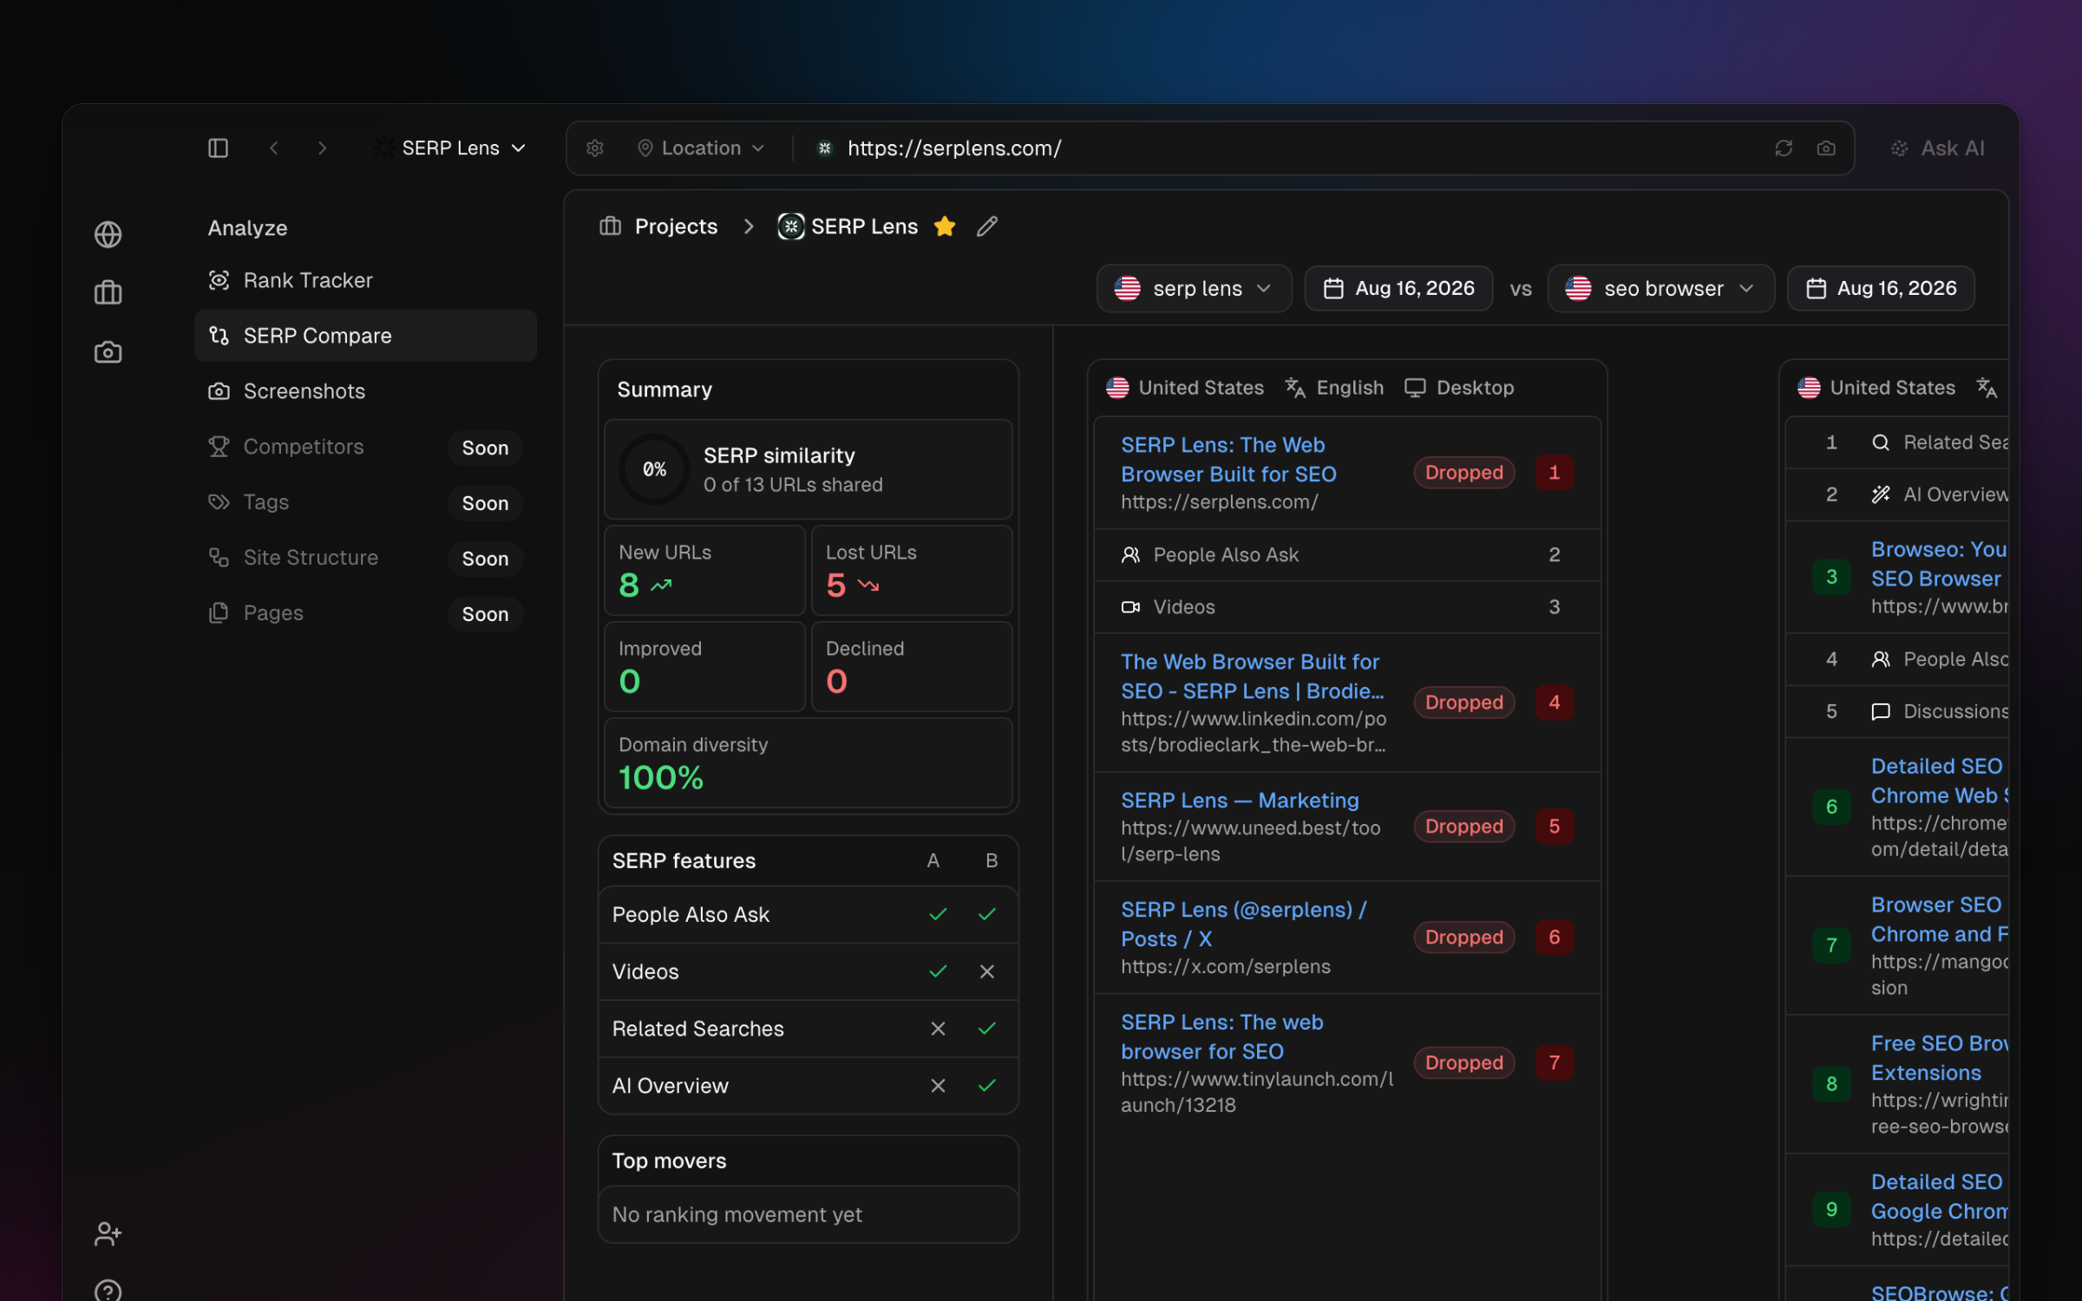Click Dropped badge for tinylaunch result
2082x1301 pixels.
[x=1464, y=1062]
